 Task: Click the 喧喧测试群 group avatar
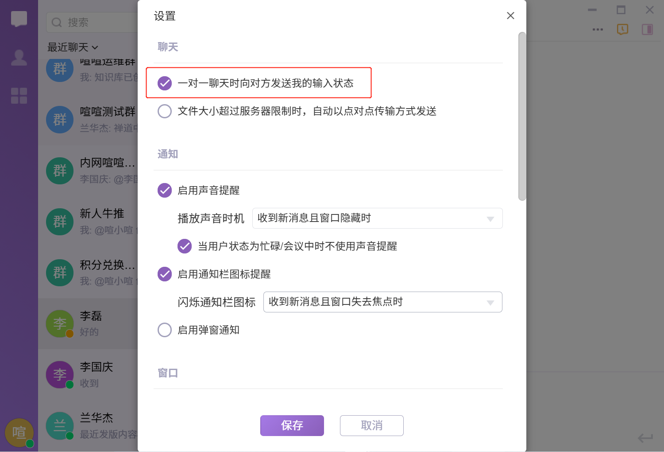60,120
